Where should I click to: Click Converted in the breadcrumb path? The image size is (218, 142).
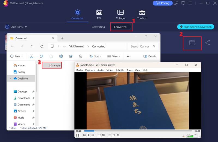[99, 46]
